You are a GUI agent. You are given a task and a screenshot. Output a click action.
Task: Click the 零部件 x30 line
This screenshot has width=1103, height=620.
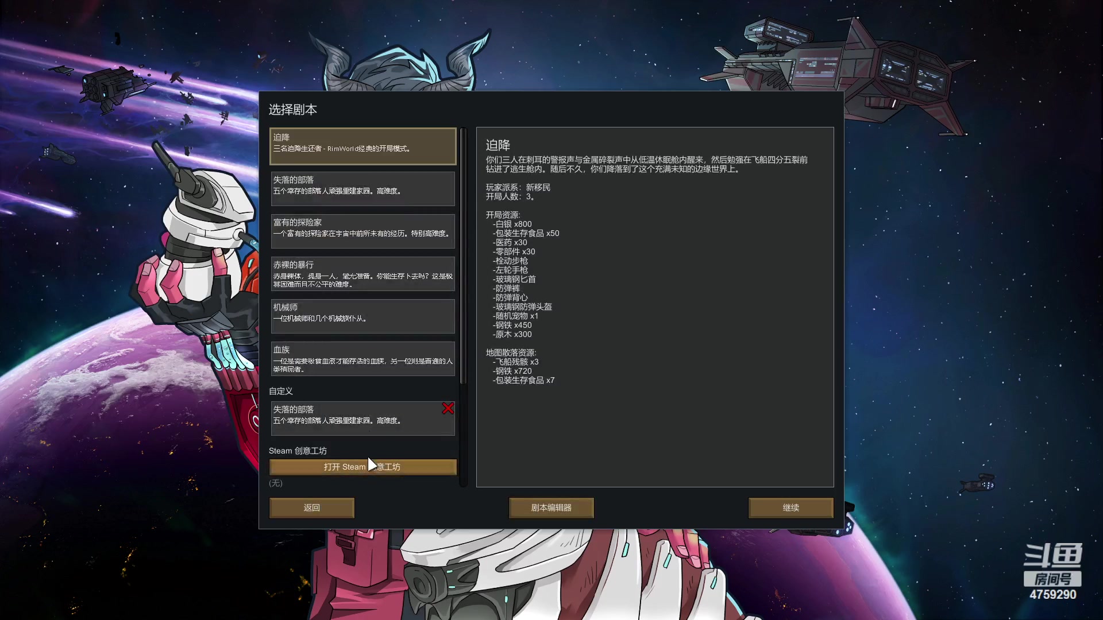pyautogui.click(x=514, y=251)
